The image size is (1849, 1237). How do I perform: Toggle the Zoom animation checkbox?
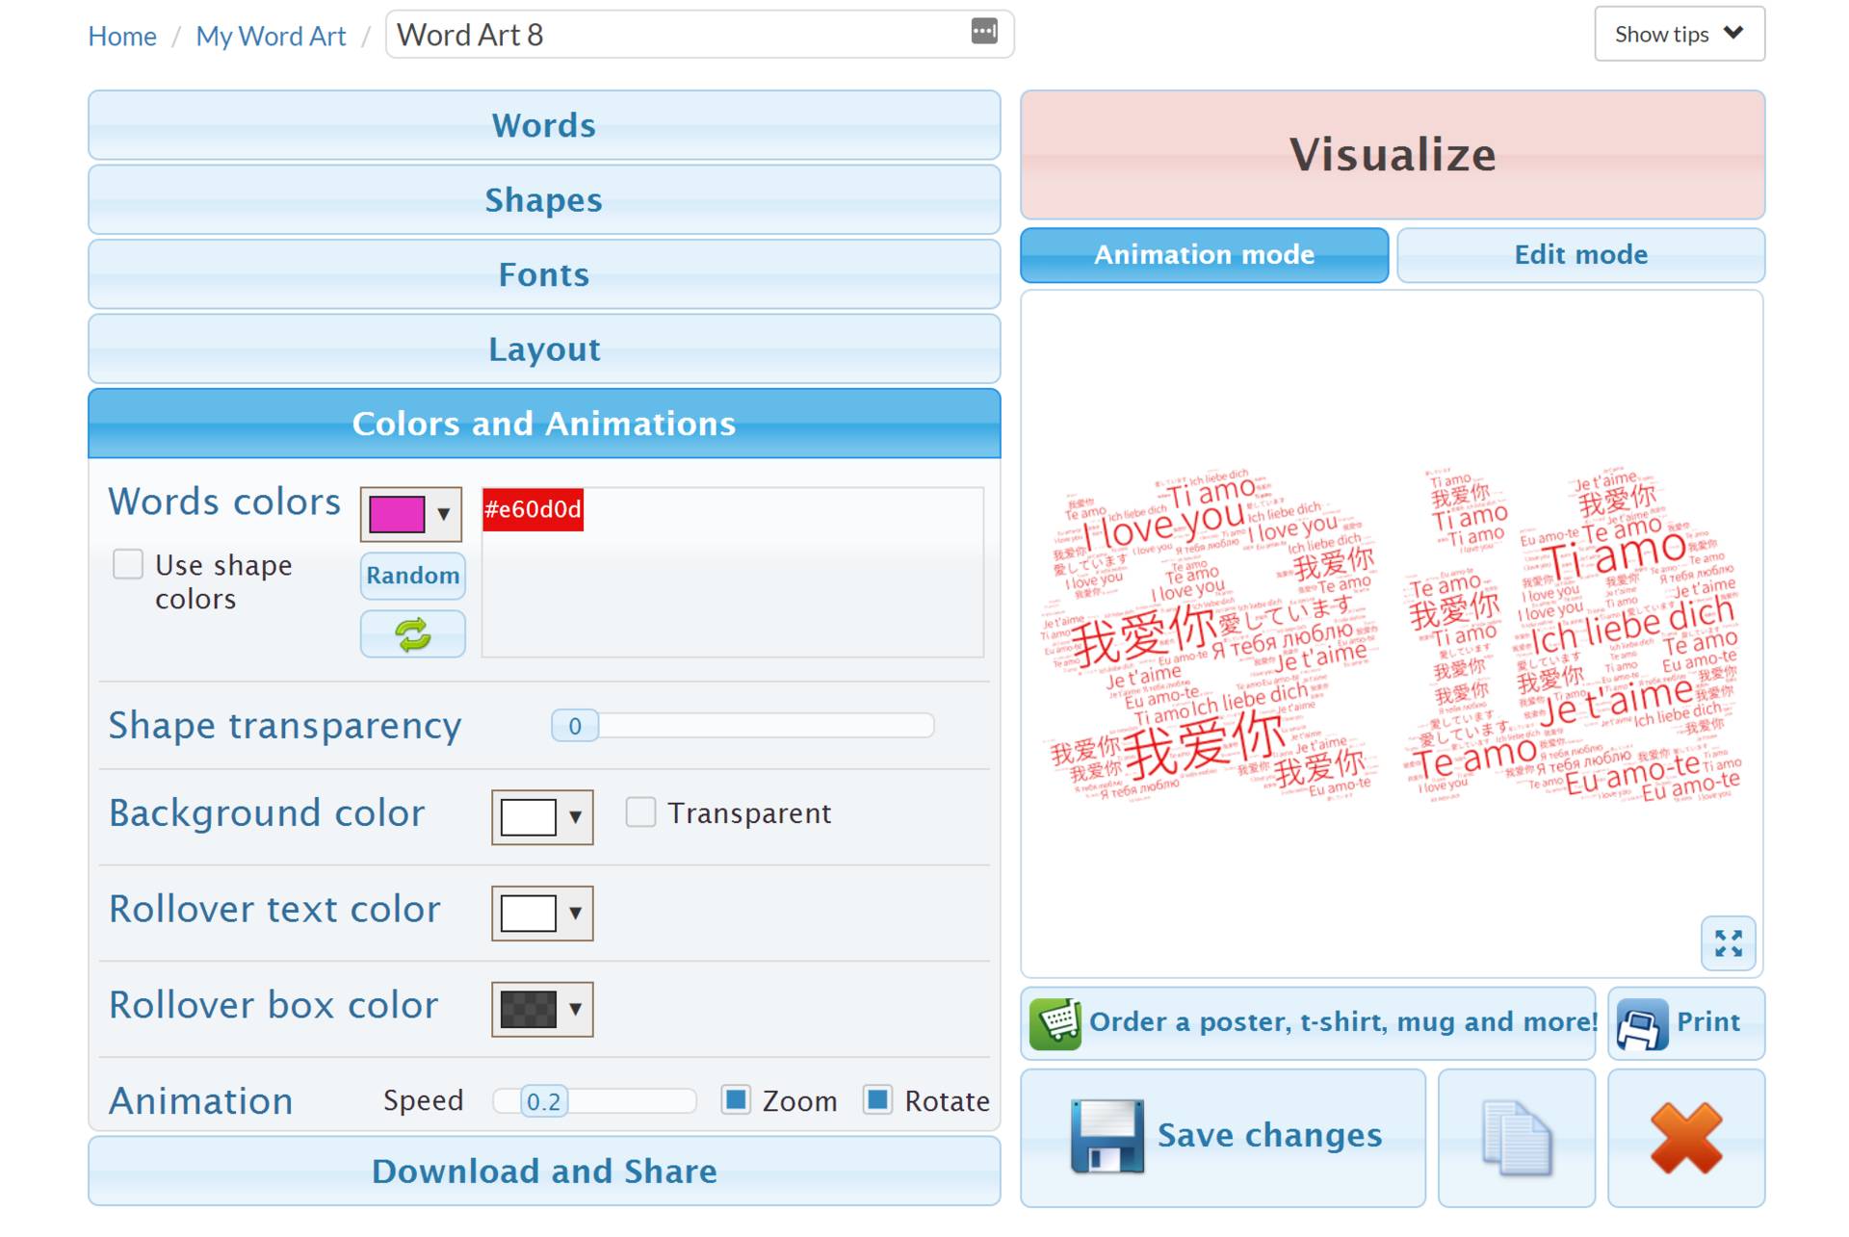[736, 1099]
